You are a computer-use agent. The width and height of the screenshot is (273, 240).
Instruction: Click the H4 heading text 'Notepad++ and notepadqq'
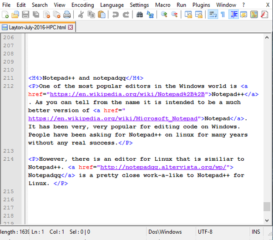click(x=84, y=78)
